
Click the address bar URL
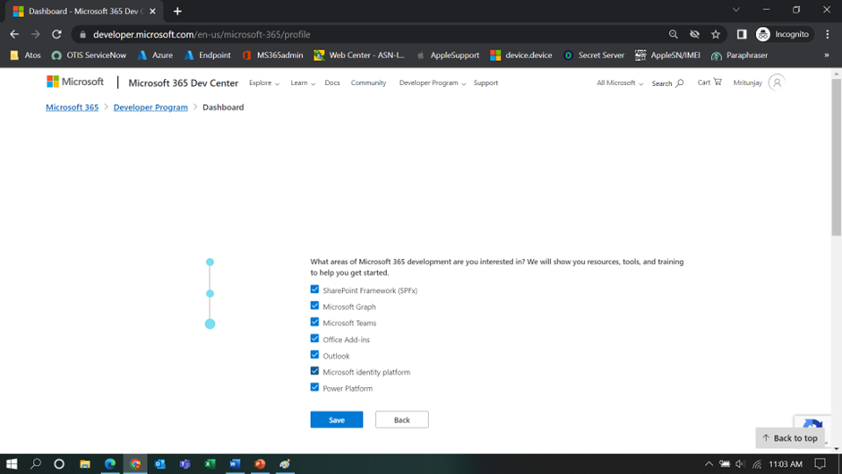202,34
